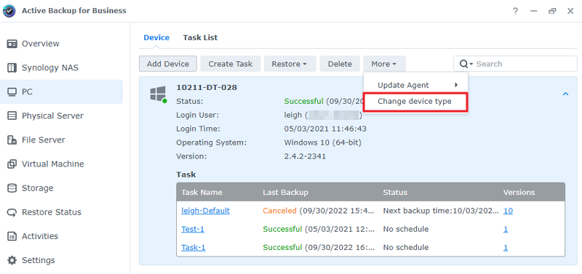Open the leigh-Default task link
Viewport: 582px width, 274px height.
pos(205,211)
